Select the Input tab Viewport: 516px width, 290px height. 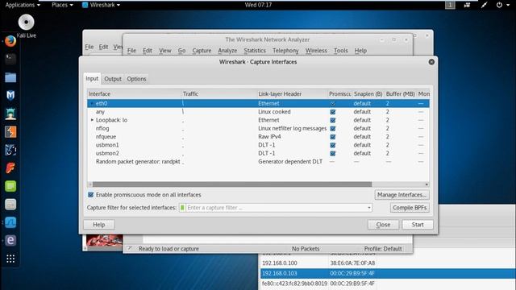point(92,79)
